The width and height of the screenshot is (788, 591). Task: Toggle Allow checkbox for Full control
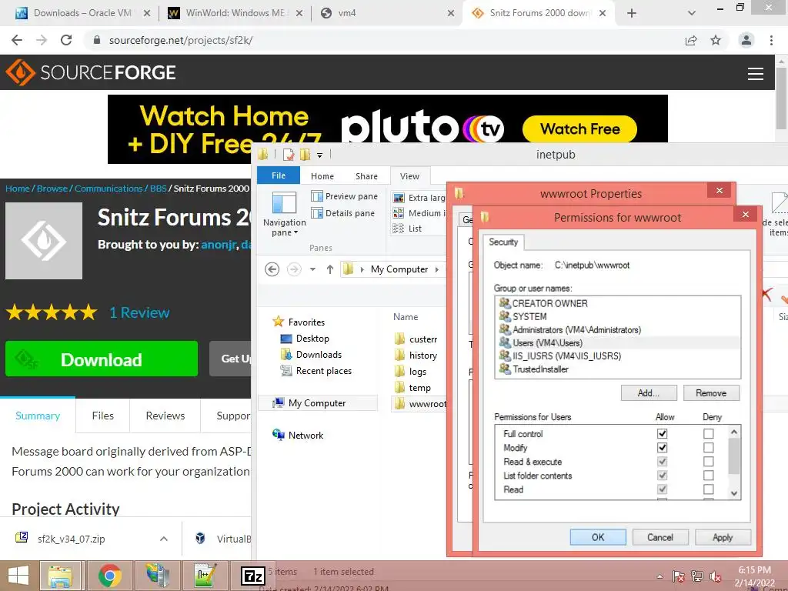click(662, 433)
